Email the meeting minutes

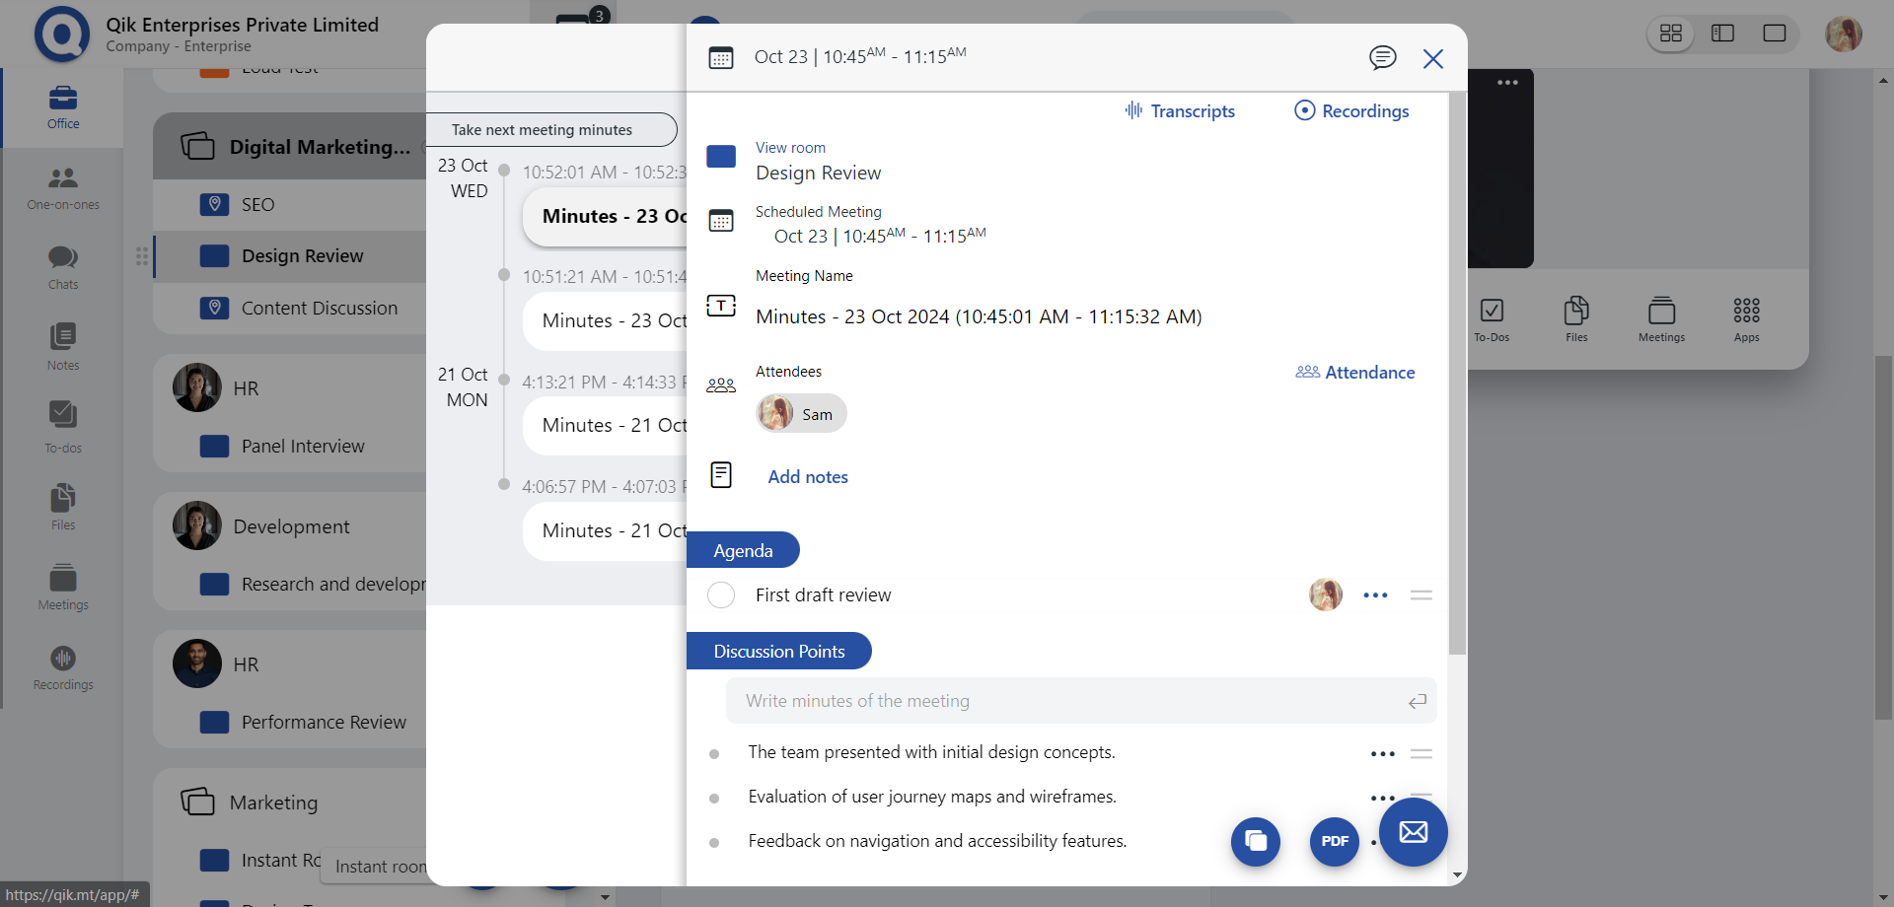coord(1414,832)
